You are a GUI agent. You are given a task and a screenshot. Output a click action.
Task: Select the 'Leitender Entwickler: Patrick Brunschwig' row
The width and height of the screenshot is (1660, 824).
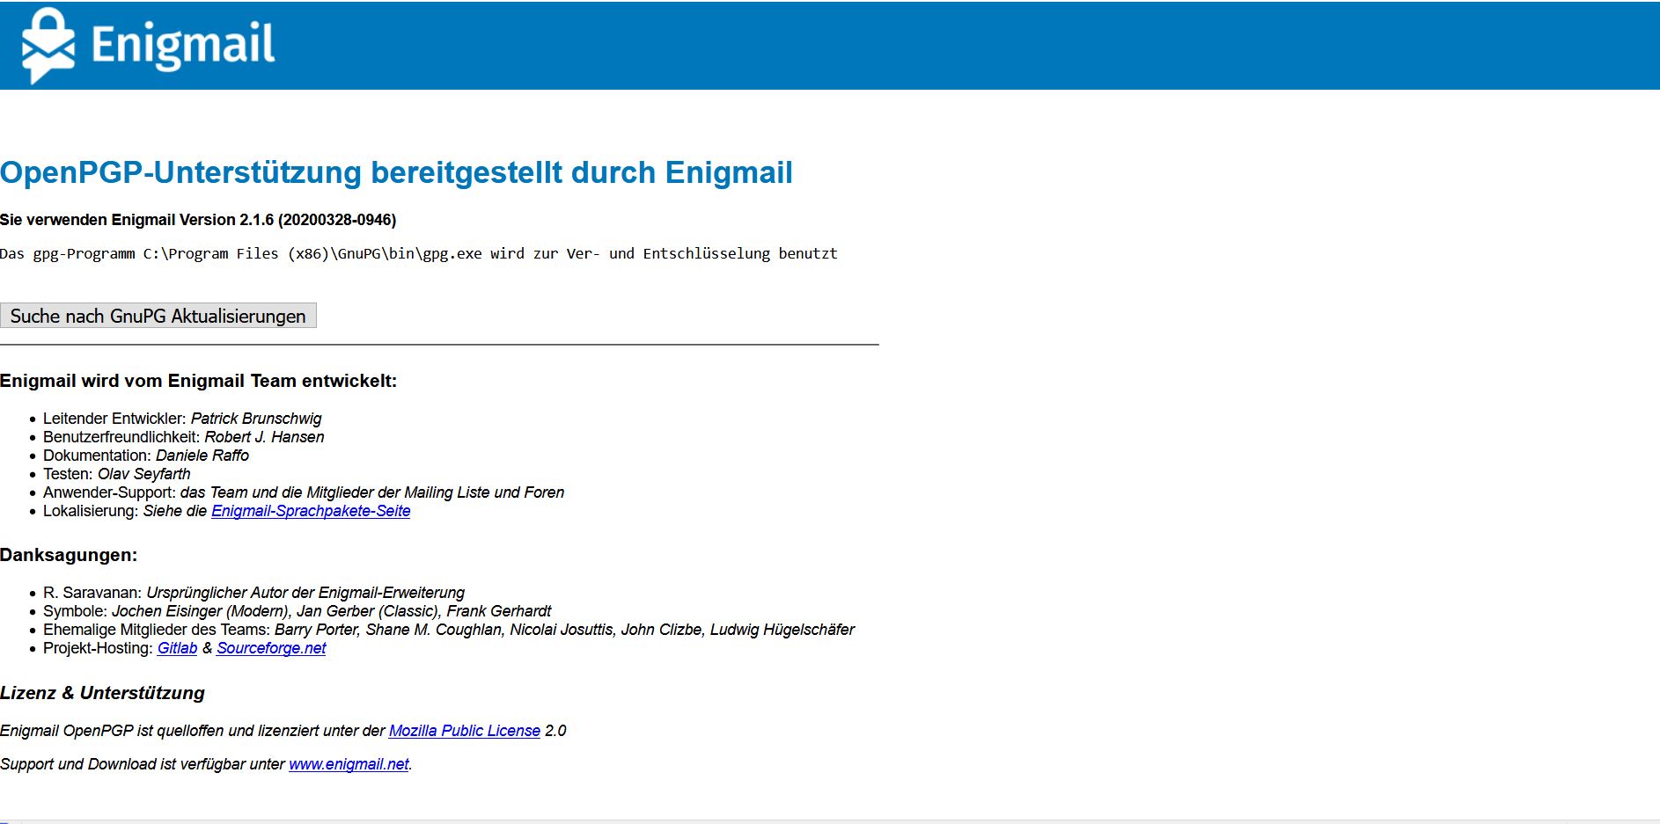(182, 419)
